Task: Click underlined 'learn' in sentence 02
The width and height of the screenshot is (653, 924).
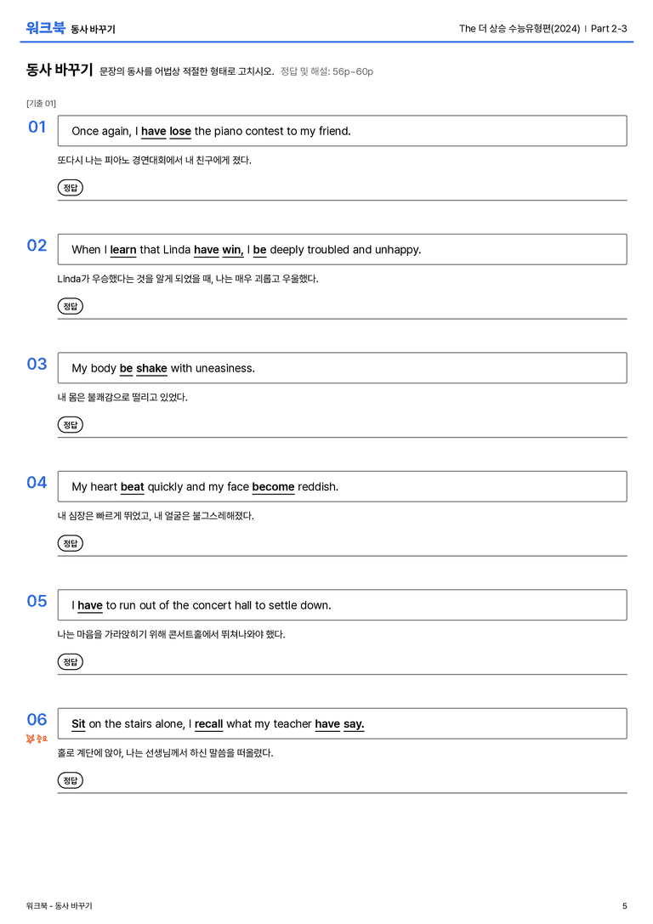Action: tap(123, 250)
